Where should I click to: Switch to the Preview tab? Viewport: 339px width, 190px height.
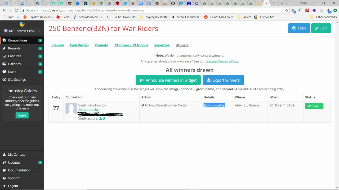tap(57, 45)
